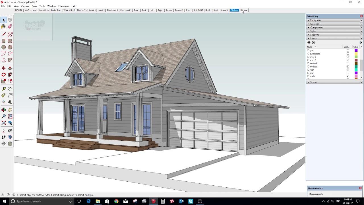Enable visibility of the grid layer
The image size is (364, 205).
point(348,50)
